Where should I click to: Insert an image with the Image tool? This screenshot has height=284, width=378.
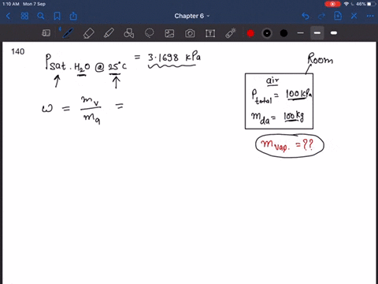pyautogui.click(x=169, y=33)
